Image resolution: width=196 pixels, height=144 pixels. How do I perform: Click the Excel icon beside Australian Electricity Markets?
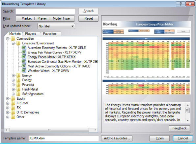coord(24,48)
